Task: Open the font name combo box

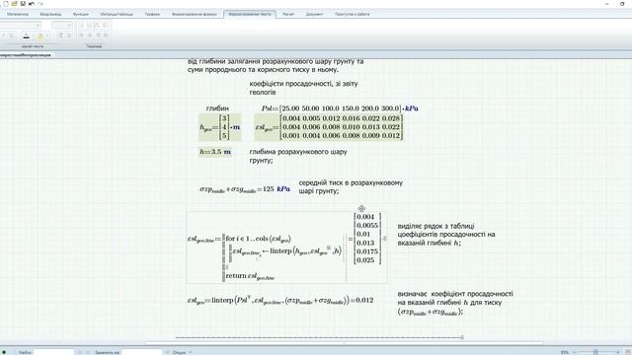Action: point(20,26)
